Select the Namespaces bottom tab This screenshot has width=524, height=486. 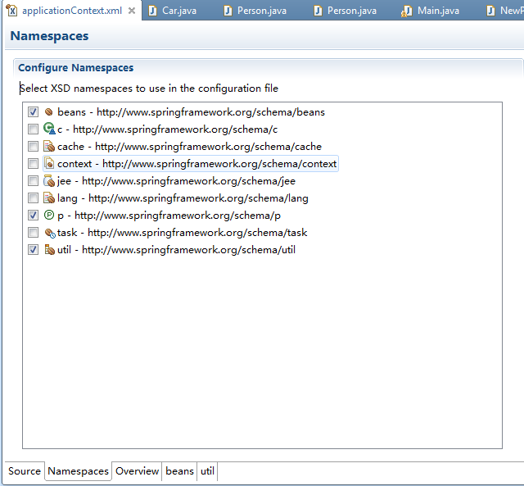point(79,471)
